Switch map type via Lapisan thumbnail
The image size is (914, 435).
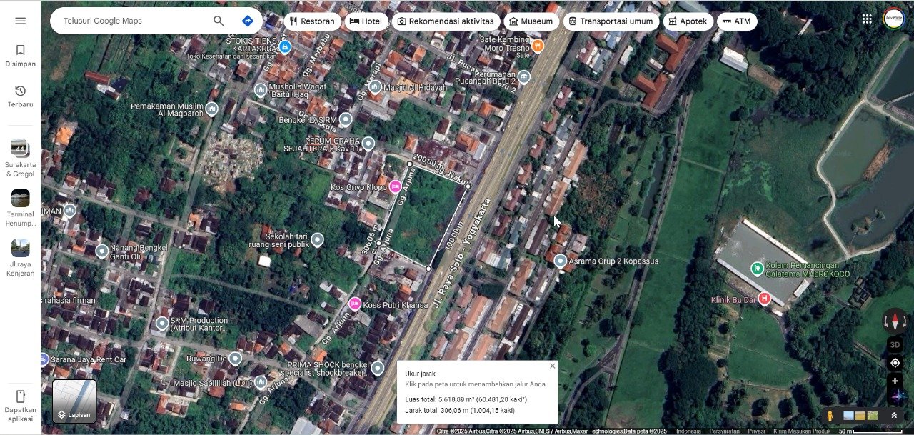(x=74, y=401)
